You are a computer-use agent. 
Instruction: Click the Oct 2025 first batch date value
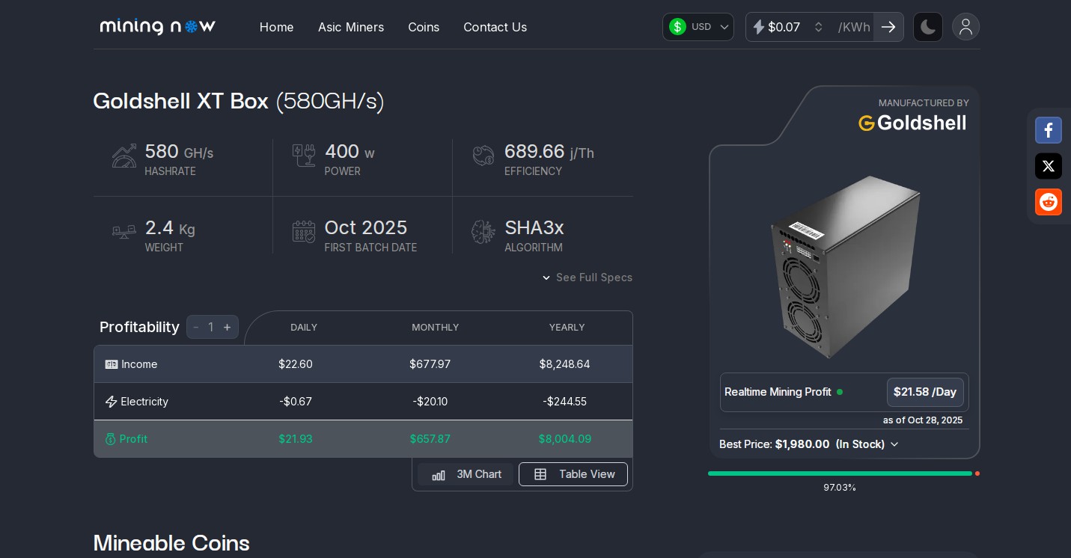[366, 227]
